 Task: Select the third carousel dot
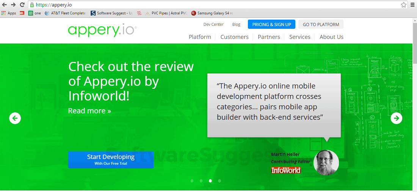210,181
